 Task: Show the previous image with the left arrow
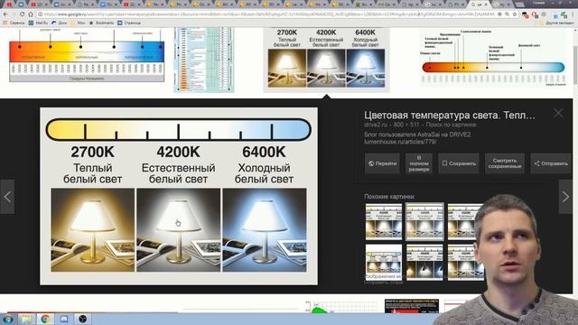point(7,197)
